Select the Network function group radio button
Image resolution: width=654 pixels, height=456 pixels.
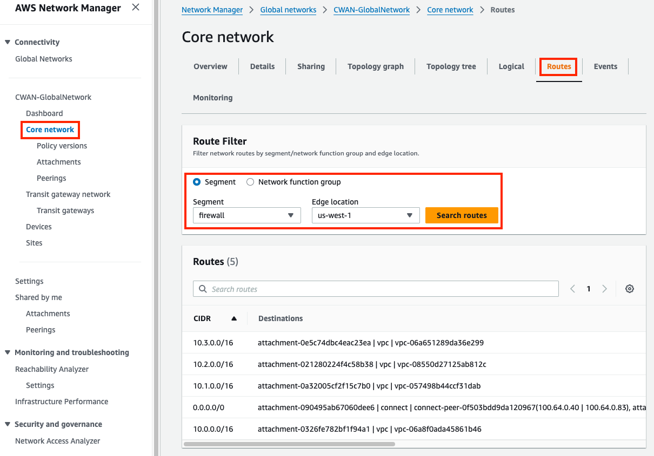250,182
